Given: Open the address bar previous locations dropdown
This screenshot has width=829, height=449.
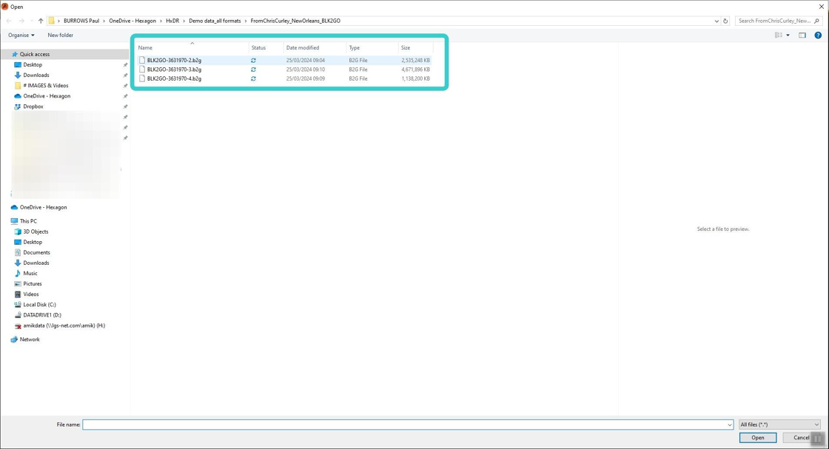Looking at the screenshot, I should click(x=716, y=21).
